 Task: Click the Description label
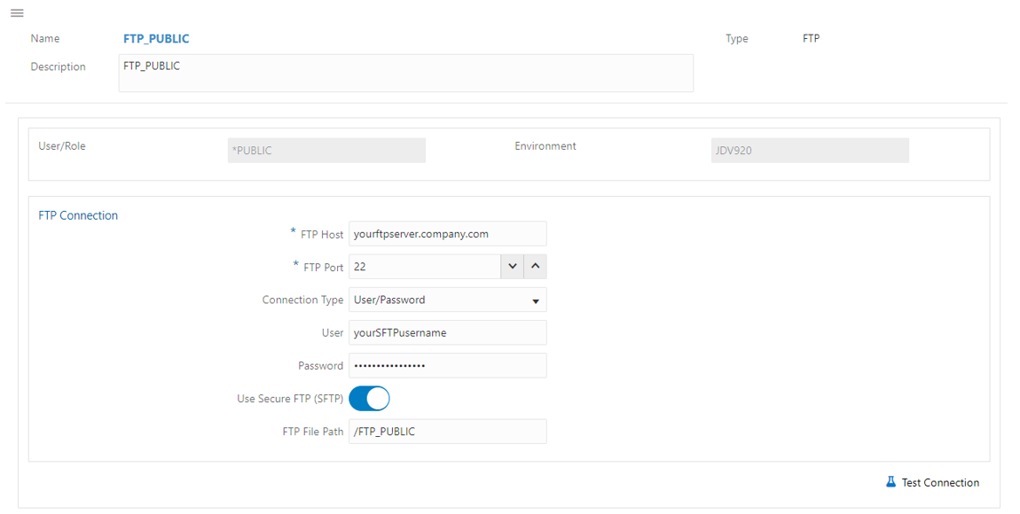(58, 66)
